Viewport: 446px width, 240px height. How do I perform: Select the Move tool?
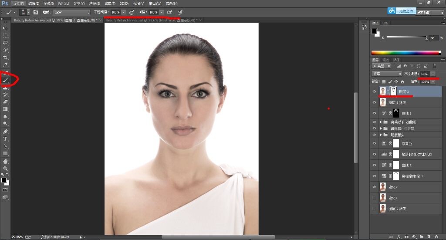(x=5, y=28)
